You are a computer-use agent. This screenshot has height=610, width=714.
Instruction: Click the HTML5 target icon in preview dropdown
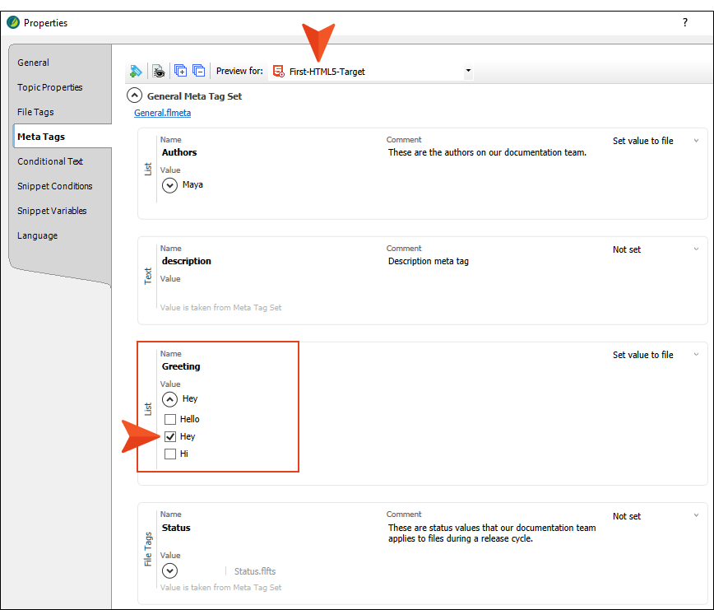(x=278, y=71)
